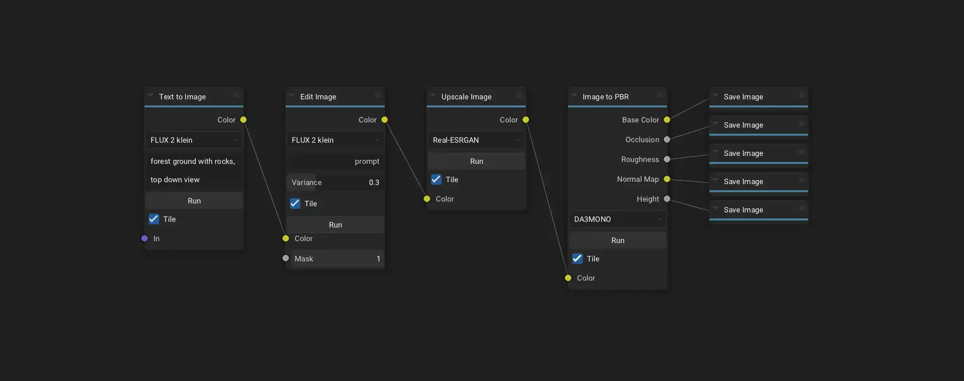Image resolution: width=964 pixels, height=381 pixels.
Task: Select Save Image node wired to Height
Action: 759,210
